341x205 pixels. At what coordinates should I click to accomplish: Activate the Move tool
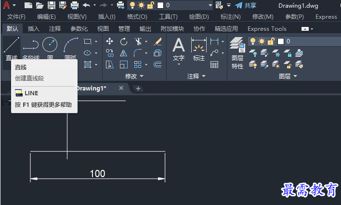(109, 41)
